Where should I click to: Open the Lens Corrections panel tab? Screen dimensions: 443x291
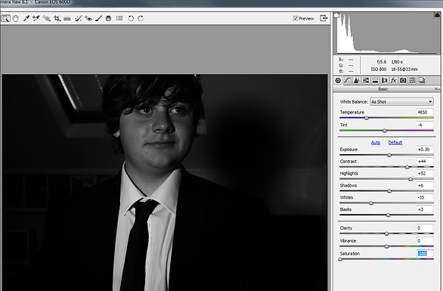385,81
